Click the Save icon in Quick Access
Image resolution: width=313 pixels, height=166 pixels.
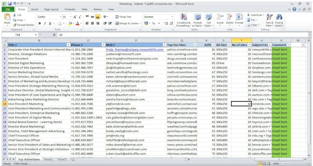(x=10, y=4)
